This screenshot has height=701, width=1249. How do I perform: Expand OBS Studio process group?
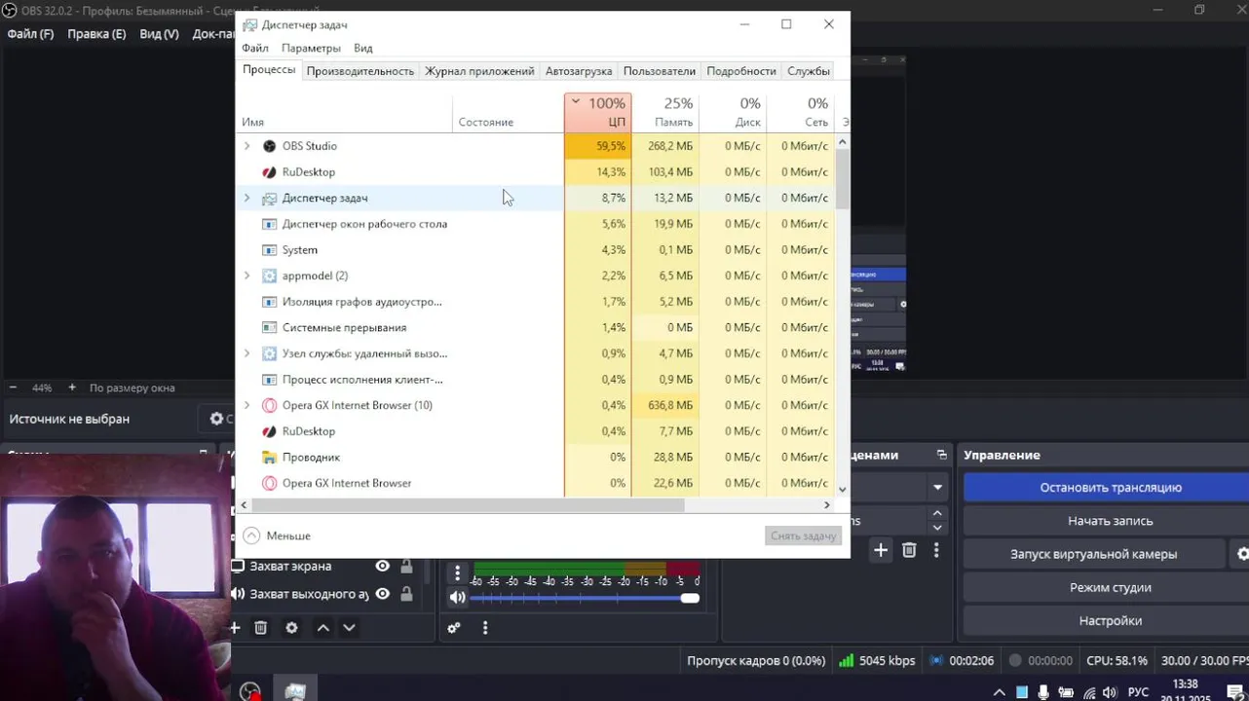246,146
